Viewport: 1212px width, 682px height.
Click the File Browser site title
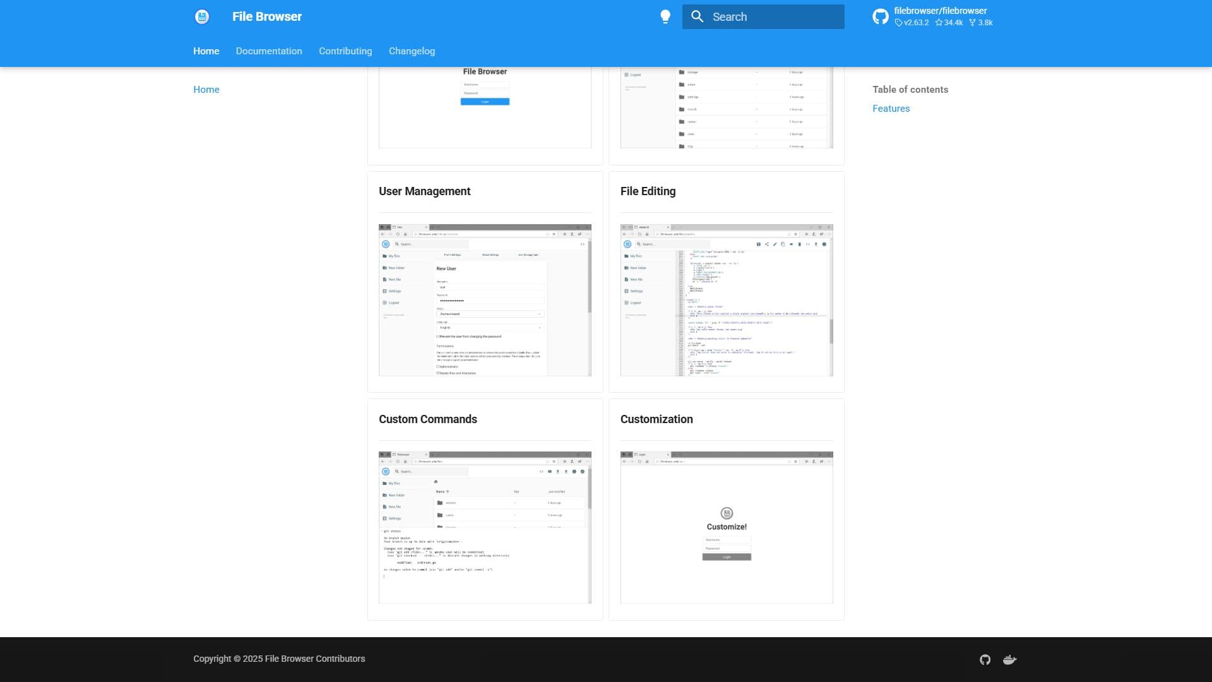(267, 16)
